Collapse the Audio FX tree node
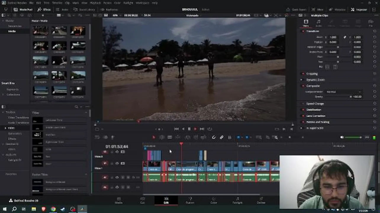The image size is (380, 213). 3,155
